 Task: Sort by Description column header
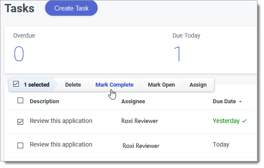point(45,101)
